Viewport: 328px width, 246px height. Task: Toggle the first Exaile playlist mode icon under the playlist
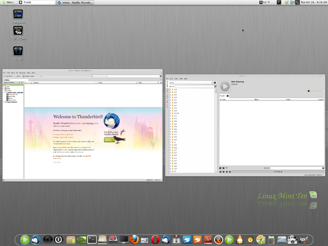point(220,168)
